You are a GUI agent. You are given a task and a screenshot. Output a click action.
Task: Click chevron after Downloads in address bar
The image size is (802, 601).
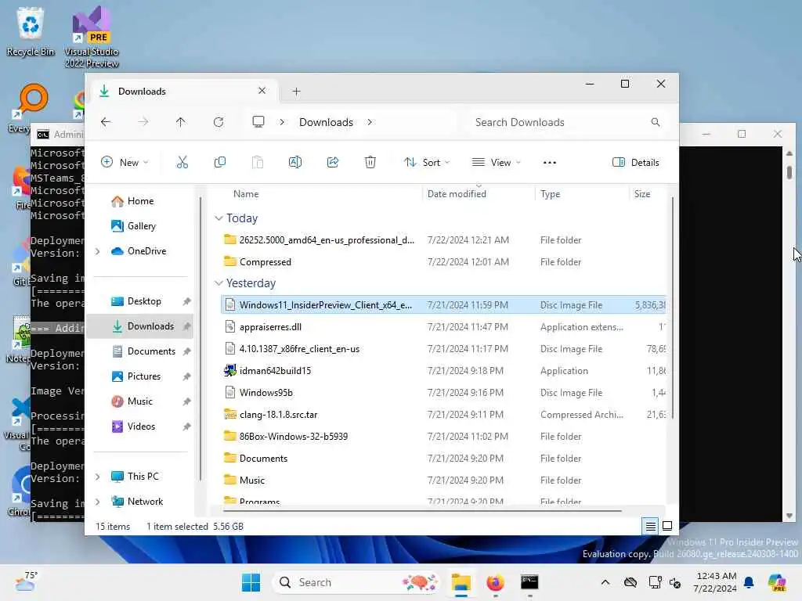[370, 122]
